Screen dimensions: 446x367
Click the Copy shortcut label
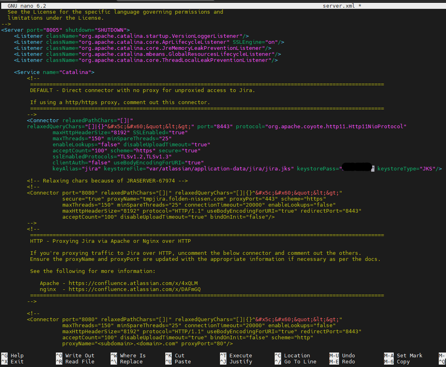point(403,361)
